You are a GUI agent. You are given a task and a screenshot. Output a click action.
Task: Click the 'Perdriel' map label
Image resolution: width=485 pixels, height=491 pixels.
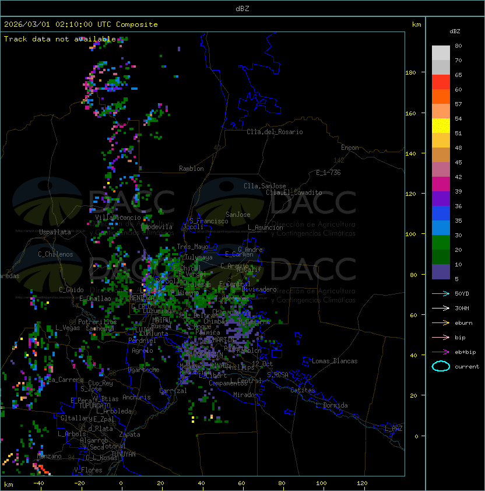click(142, 340)
